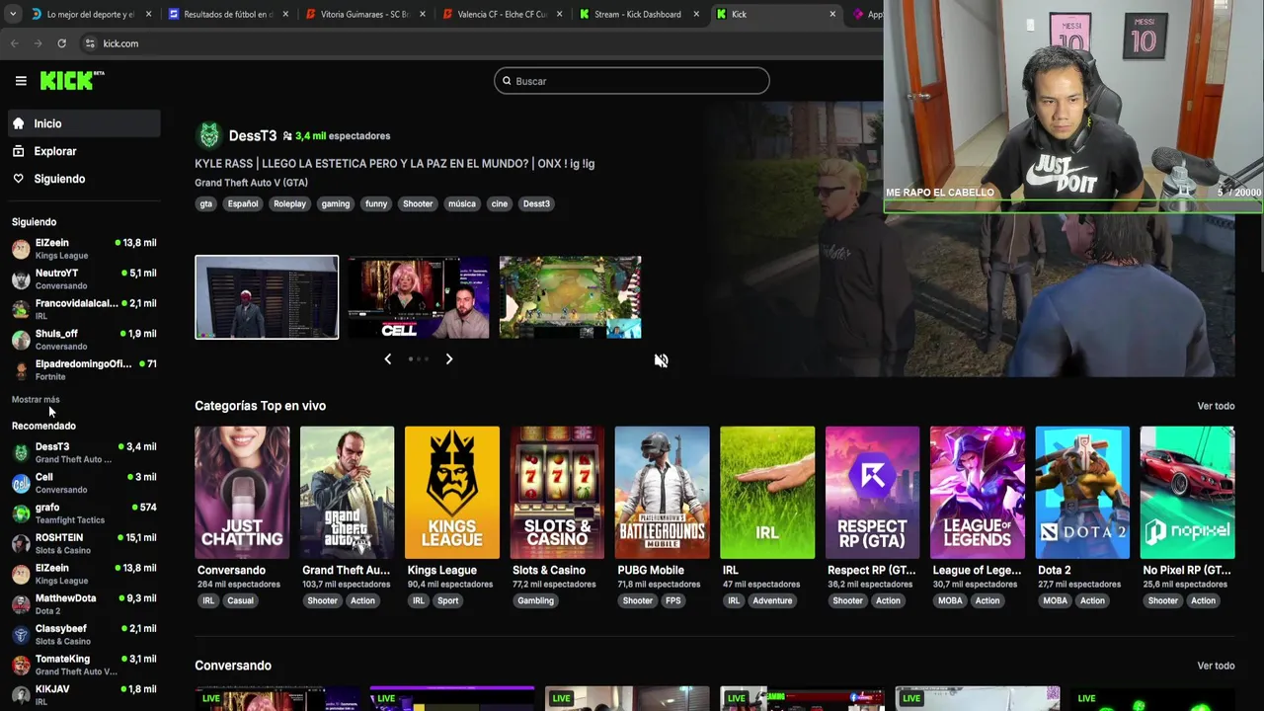Switch to Stream - Kick Dashboard tab
1264x711 pixels.
[639, 14]
